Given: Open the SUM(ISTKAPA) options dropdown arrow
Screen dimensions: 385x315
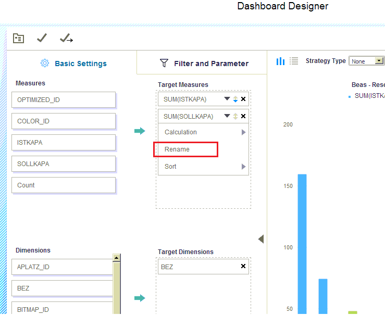Looking at the screenshot, I should 227,99.
